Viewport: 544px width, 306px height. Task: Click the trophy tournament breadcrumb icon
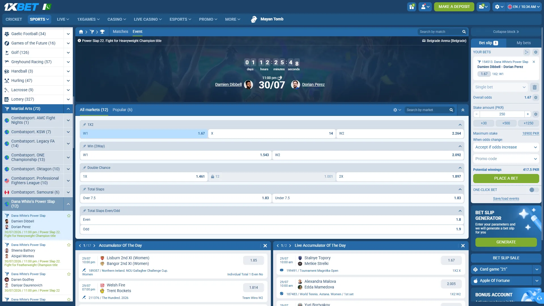click(x=102, y=32)
